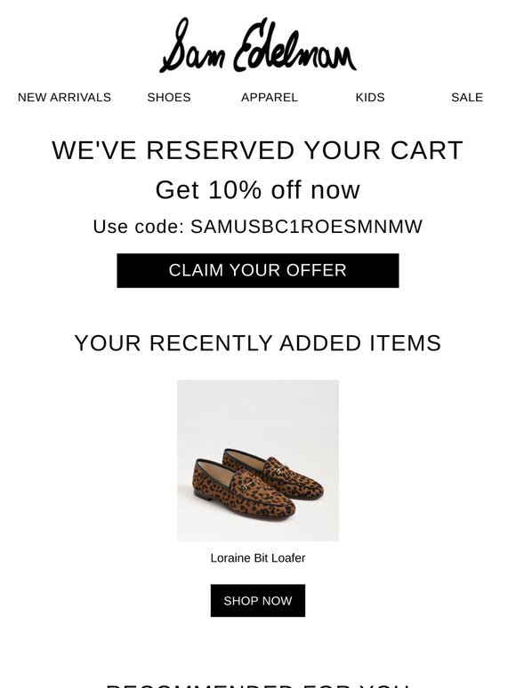Visit the SALE navigation link
Viewport: 516px width, 688px height.
pyautogui.click(x=467, y=98)
